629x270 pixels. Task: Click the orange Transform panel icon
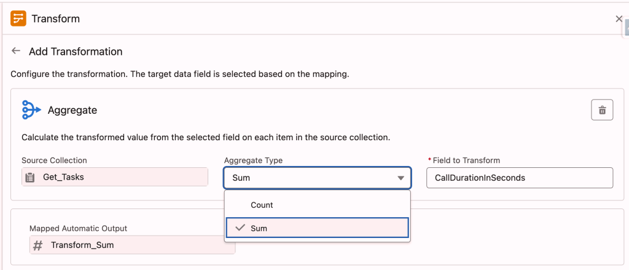coord(18,18)
